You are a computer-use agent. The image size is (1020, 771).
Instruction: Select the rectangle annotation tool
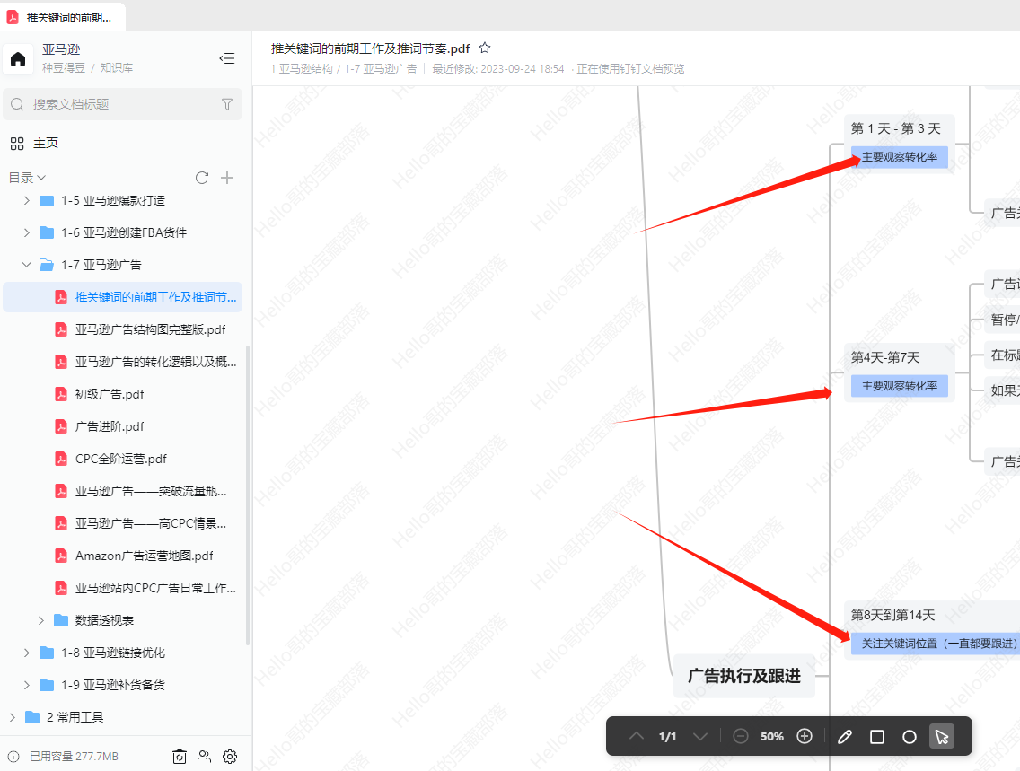click(x=876, y=736)
